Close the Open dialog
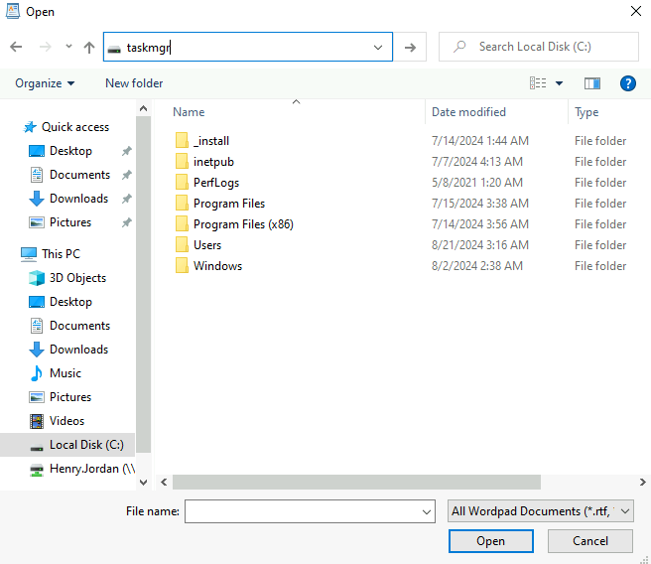The image size is (651, 564). tap(636, 11)
